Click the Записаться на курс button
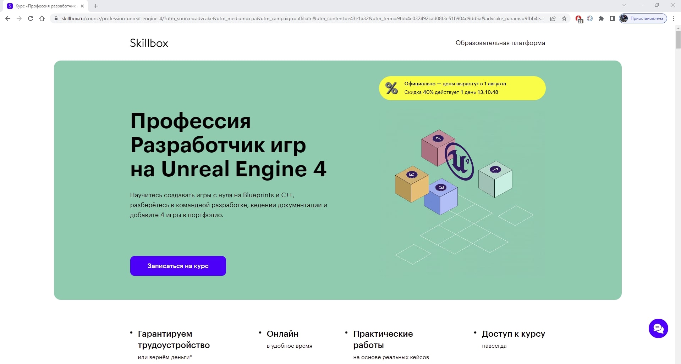Viewport: 681px width, 364px height. [178, 266]
